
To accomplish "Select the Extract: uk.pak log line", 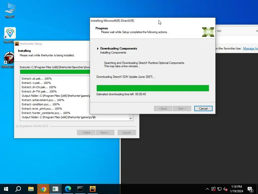I will click(37, 79).
